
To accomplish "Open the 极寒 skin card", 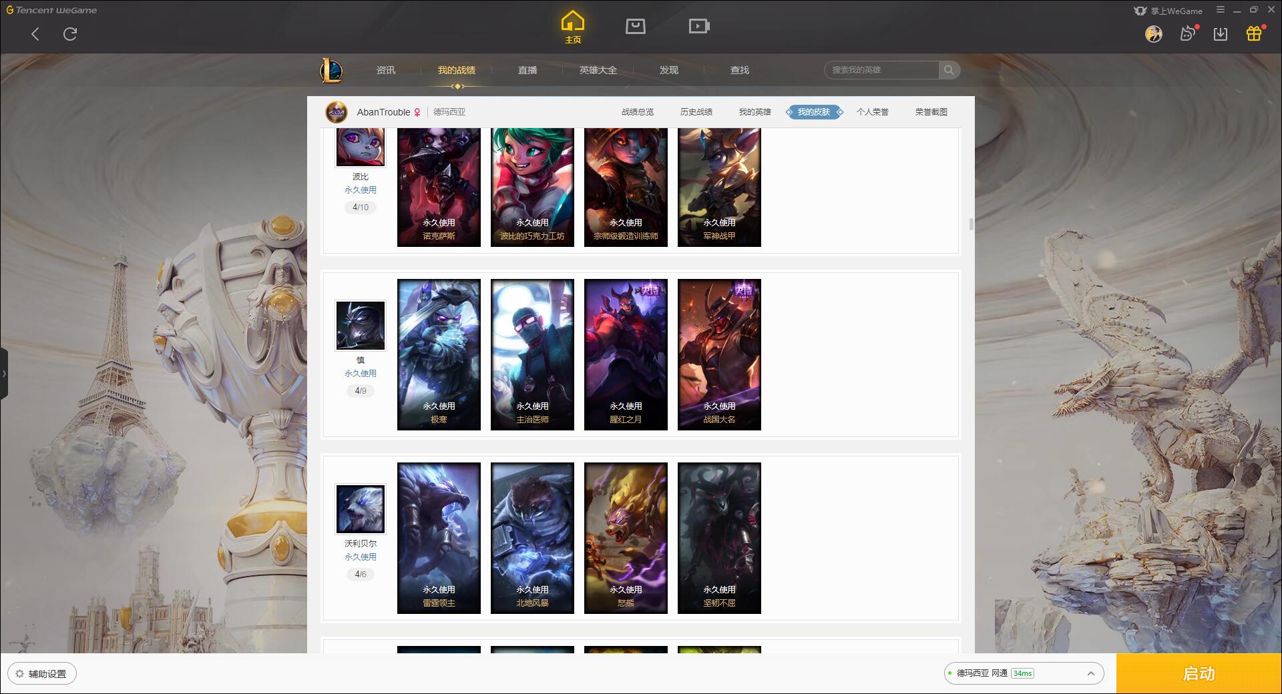I will coord(439,354).
